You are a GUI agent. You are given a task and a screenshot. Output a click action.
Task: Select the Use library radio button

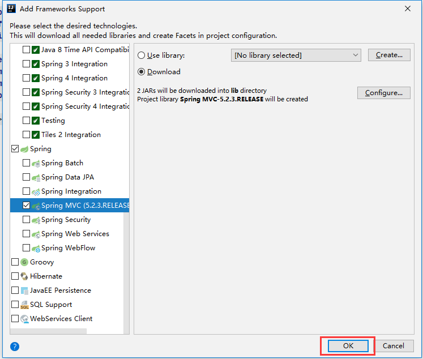142,55
